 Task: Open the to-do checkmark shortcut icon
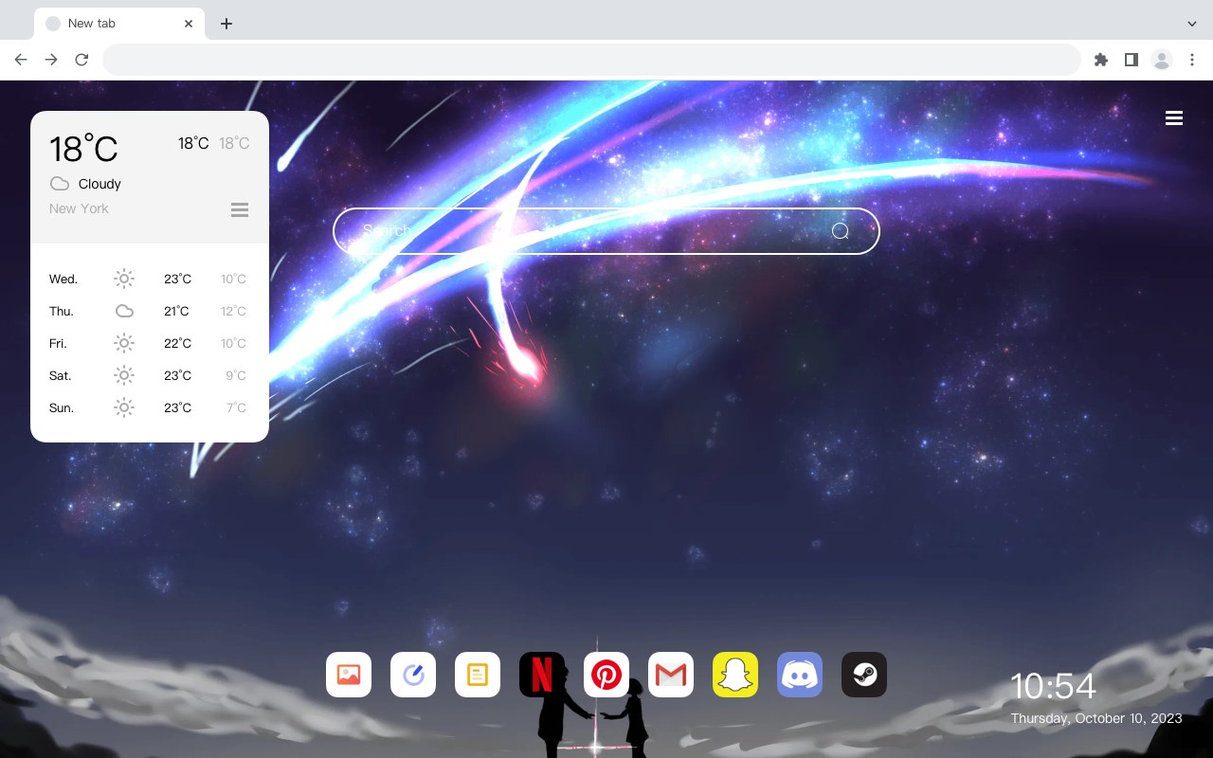(x=413, y=675)
